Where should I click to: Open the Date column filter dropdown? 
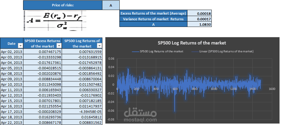point(21,46)
